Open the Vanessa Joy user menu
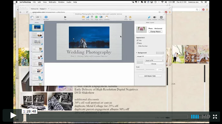 click(x=193, y=2)
